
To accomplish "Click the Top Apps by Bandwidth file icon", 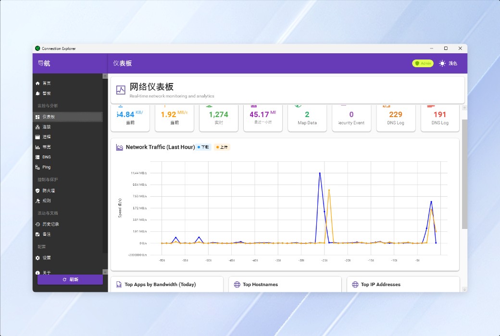I will tap(119, 285).
